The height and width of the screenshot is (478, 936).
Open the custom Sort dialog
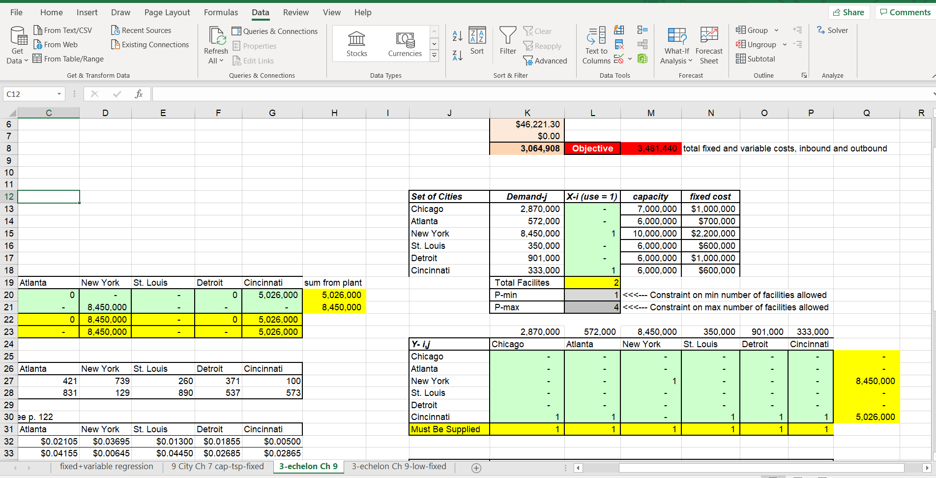click(x=477, y=41)
